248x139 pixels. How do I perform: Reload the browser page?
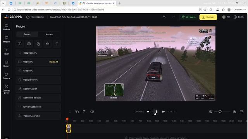point(9,10)
